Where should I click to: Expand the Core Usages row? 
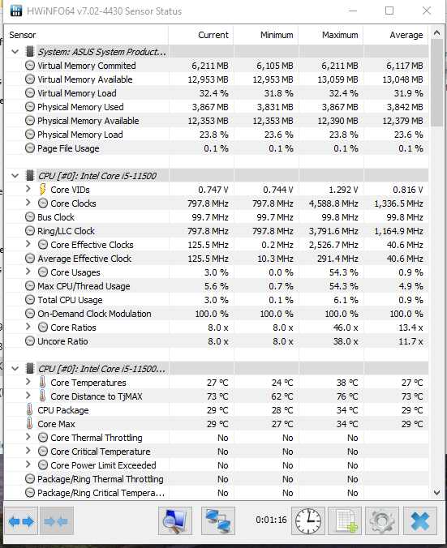28,272
